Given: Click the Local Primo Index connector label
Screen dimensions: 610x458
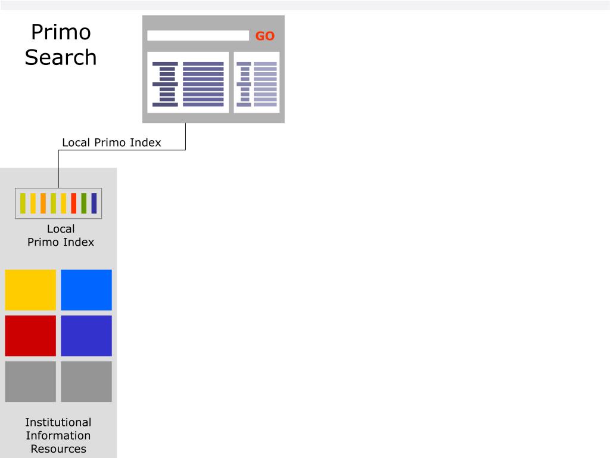Looking at the screenshot, I should pos(111,143).
